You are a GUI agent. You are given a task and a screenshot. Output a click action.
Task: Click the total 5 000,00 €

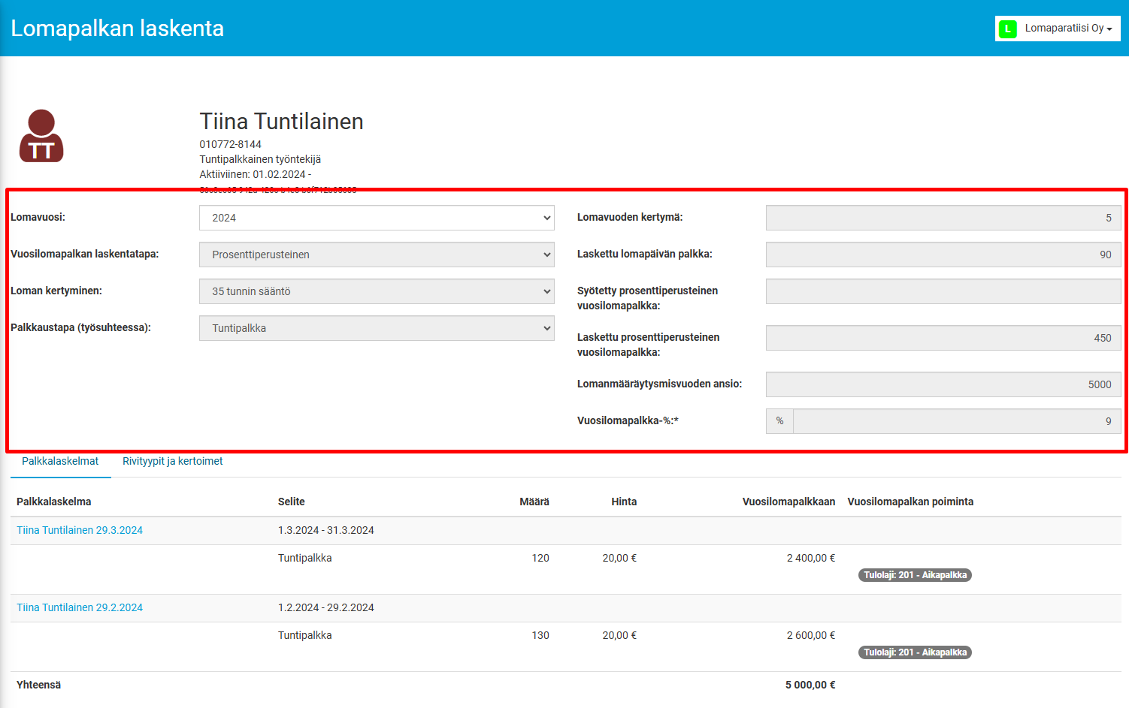pos(810,685)
